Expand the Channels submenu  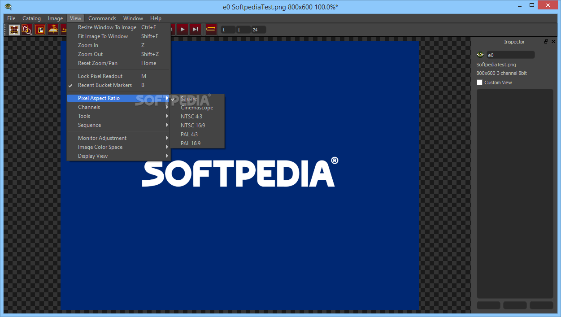pos(118,107)
